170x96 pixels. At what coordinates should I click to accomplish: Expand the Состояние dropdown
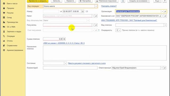tap(65, 63)
